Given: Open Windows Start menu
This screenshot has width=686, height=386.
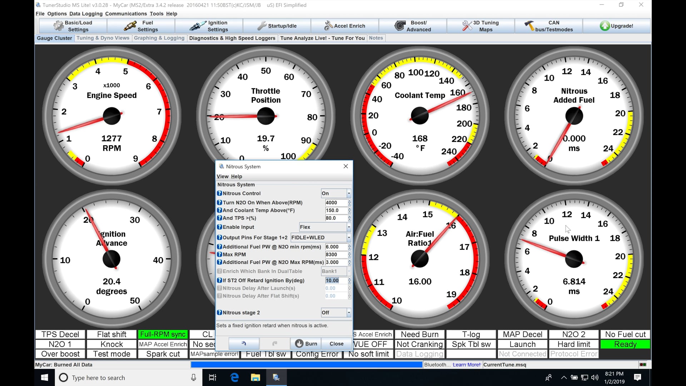Looking at the screenshot, I should [x=45, y=377].
